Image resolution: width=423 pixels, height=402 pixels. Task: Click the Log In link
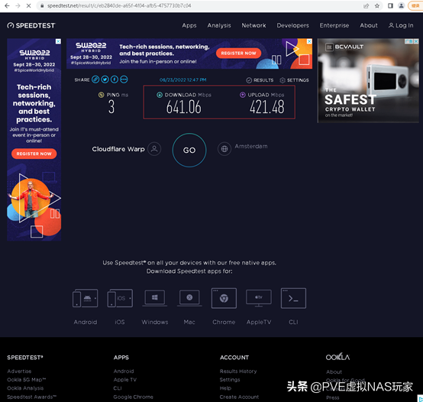click(x=401, y=25)
